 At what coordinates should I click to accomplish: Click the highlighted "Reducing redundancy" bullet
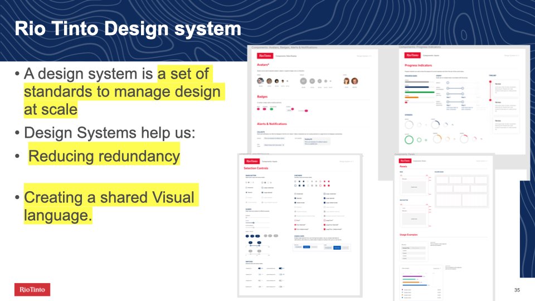click(104, 156)
